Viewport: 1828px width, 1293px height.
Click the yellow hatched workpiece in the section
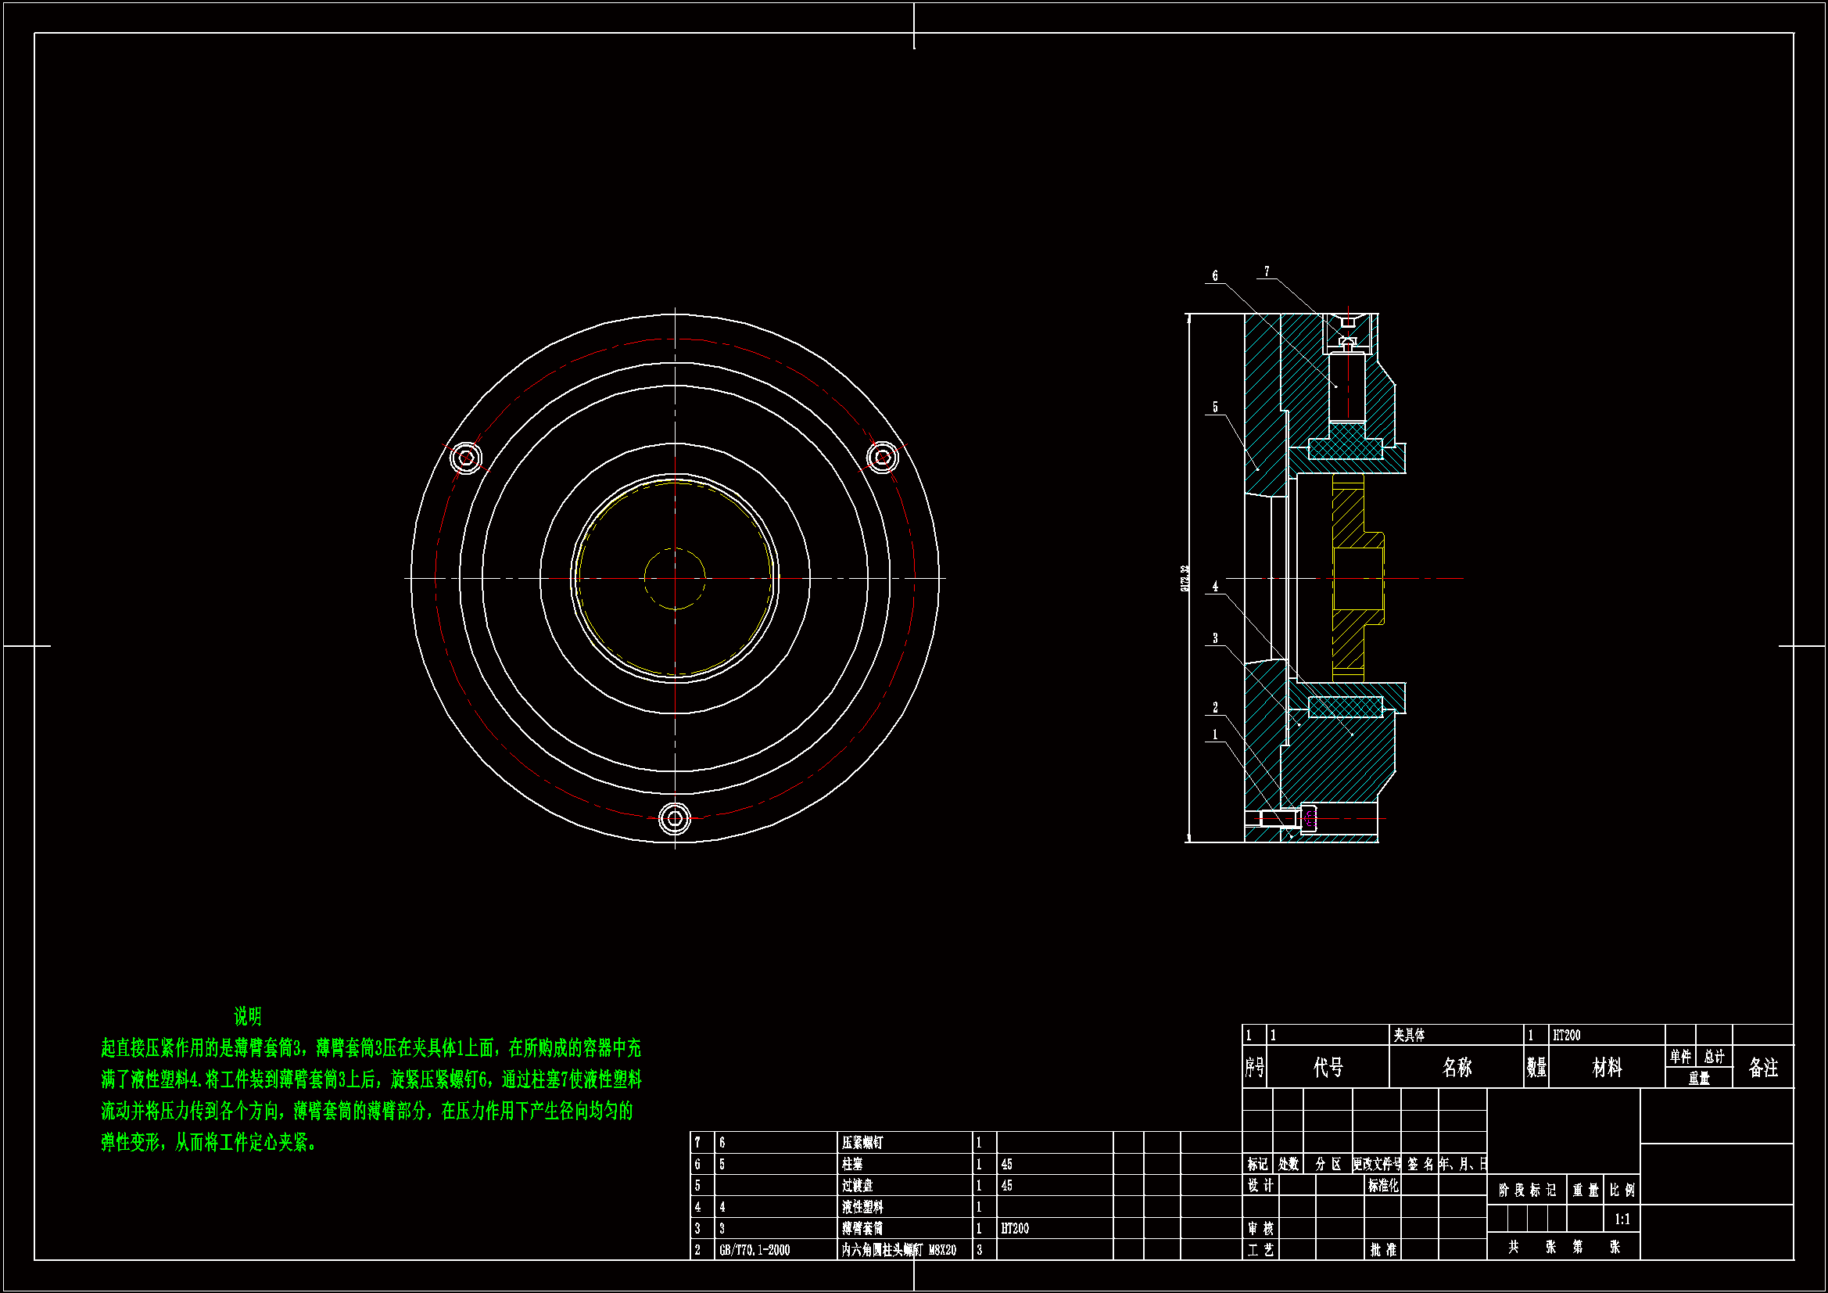click(1347, 518)
